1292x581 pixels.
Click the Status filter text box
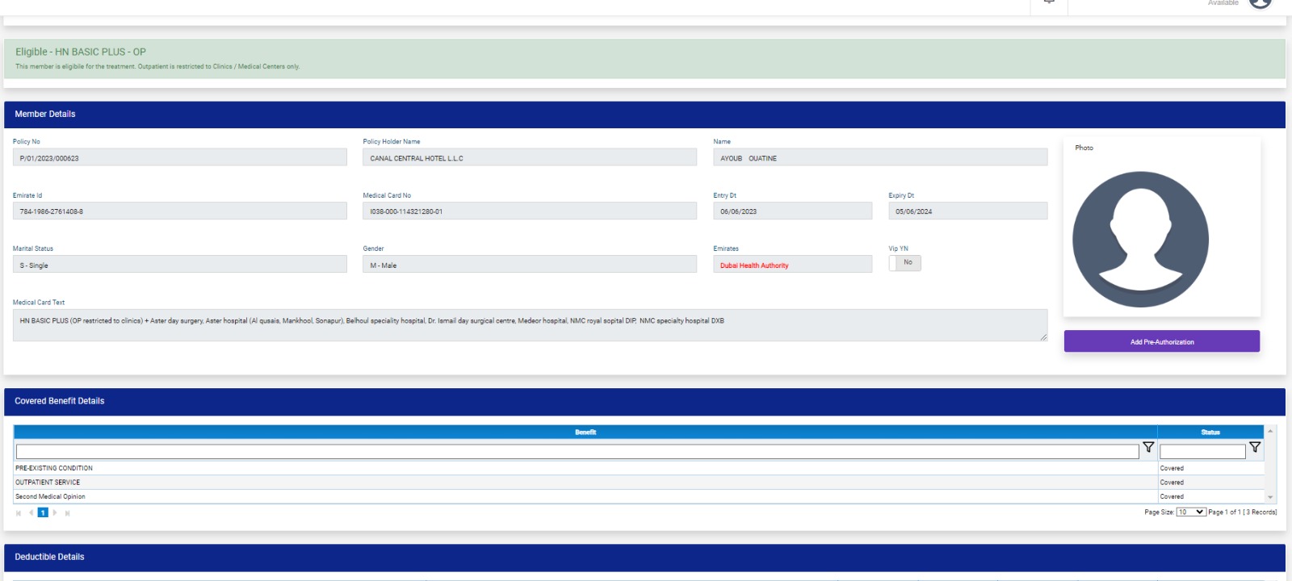click(1202, 452)
